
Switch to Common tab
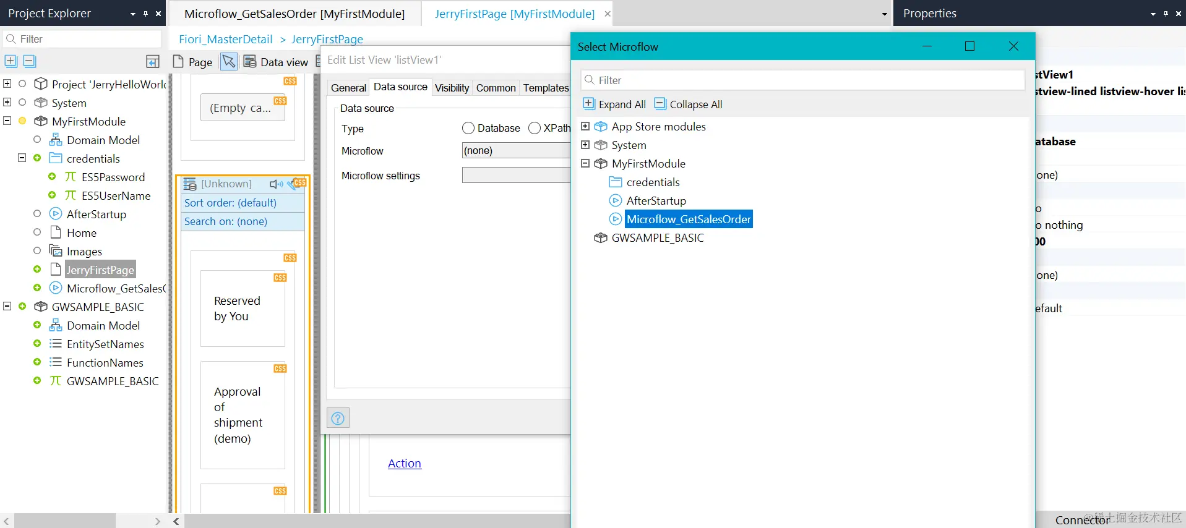click(496, 88)
